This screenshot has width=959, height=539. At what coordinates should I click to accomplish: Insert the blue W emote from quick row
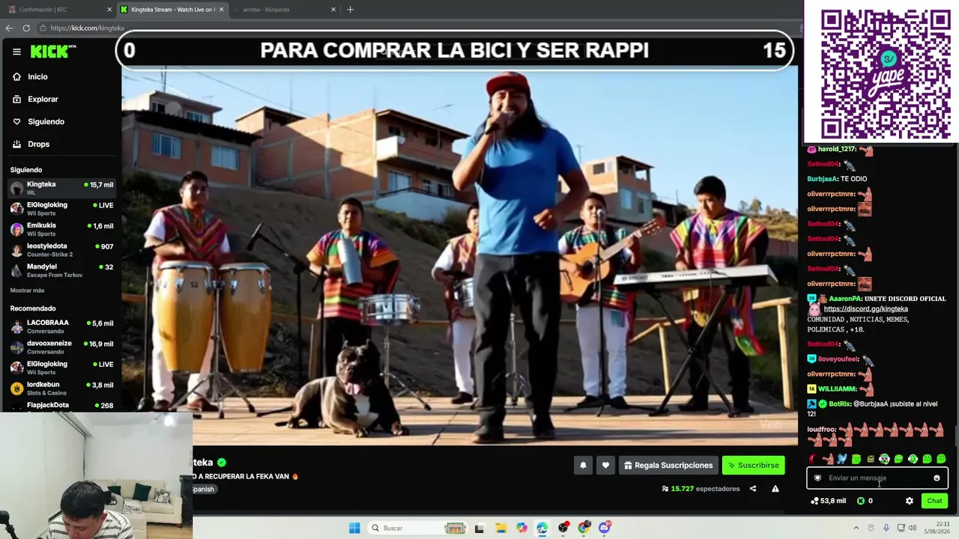pyautogui.click(x=841, y=459)
